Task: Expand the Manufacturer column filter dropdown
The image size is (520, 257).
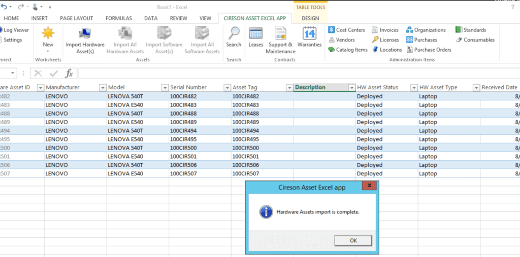Action: pyautogui.click(x=103, y=87)
